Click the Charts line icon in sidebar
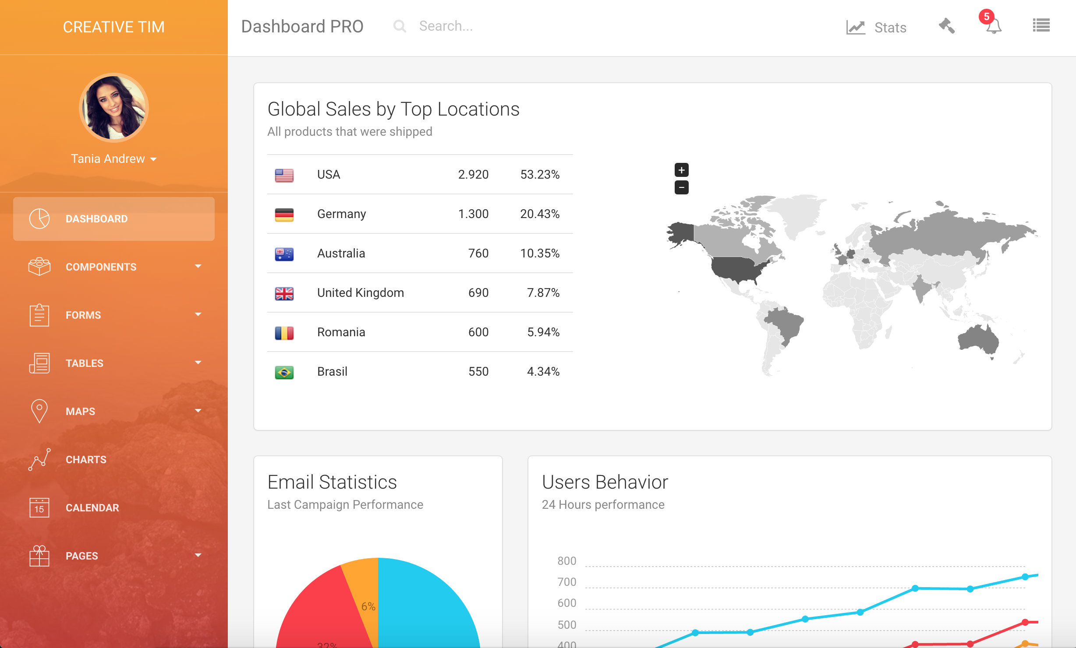1076x648 pixels. pos(39,459)
